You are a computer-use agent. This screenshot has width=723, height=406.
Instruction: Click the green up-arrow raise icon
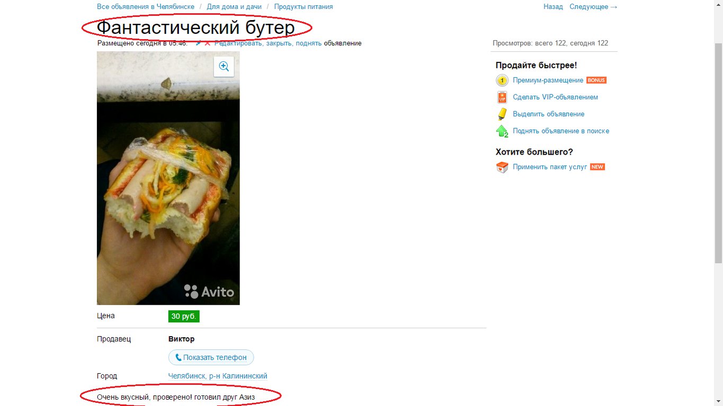coord(502,131)
